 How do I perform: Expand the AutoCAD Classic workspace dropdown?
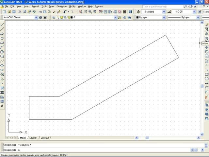(x=36, y=17)
